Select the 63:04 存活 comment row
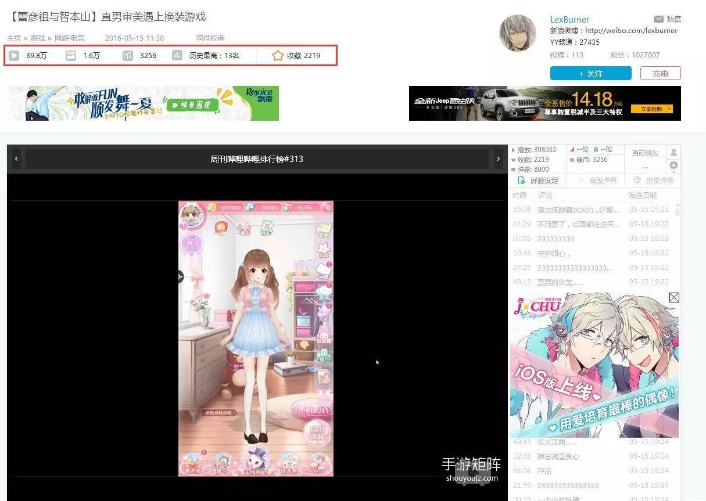This screenshot has height=501, width=706. click(591, 471)
